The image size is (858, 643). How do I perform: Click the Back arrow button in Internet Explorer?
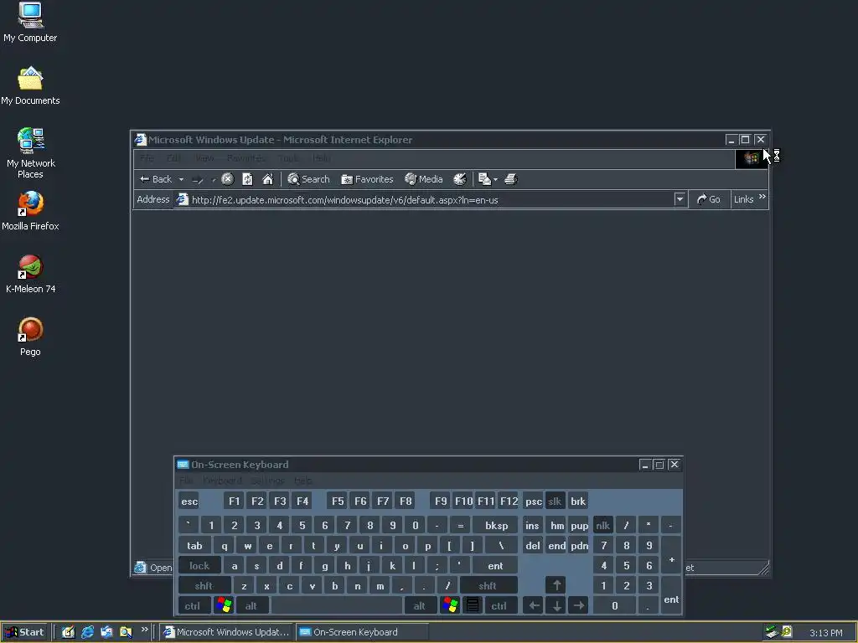156,179
